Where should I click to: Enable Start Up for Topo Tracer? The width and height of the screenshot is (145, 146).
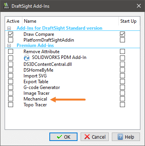[x=122, y=105]
